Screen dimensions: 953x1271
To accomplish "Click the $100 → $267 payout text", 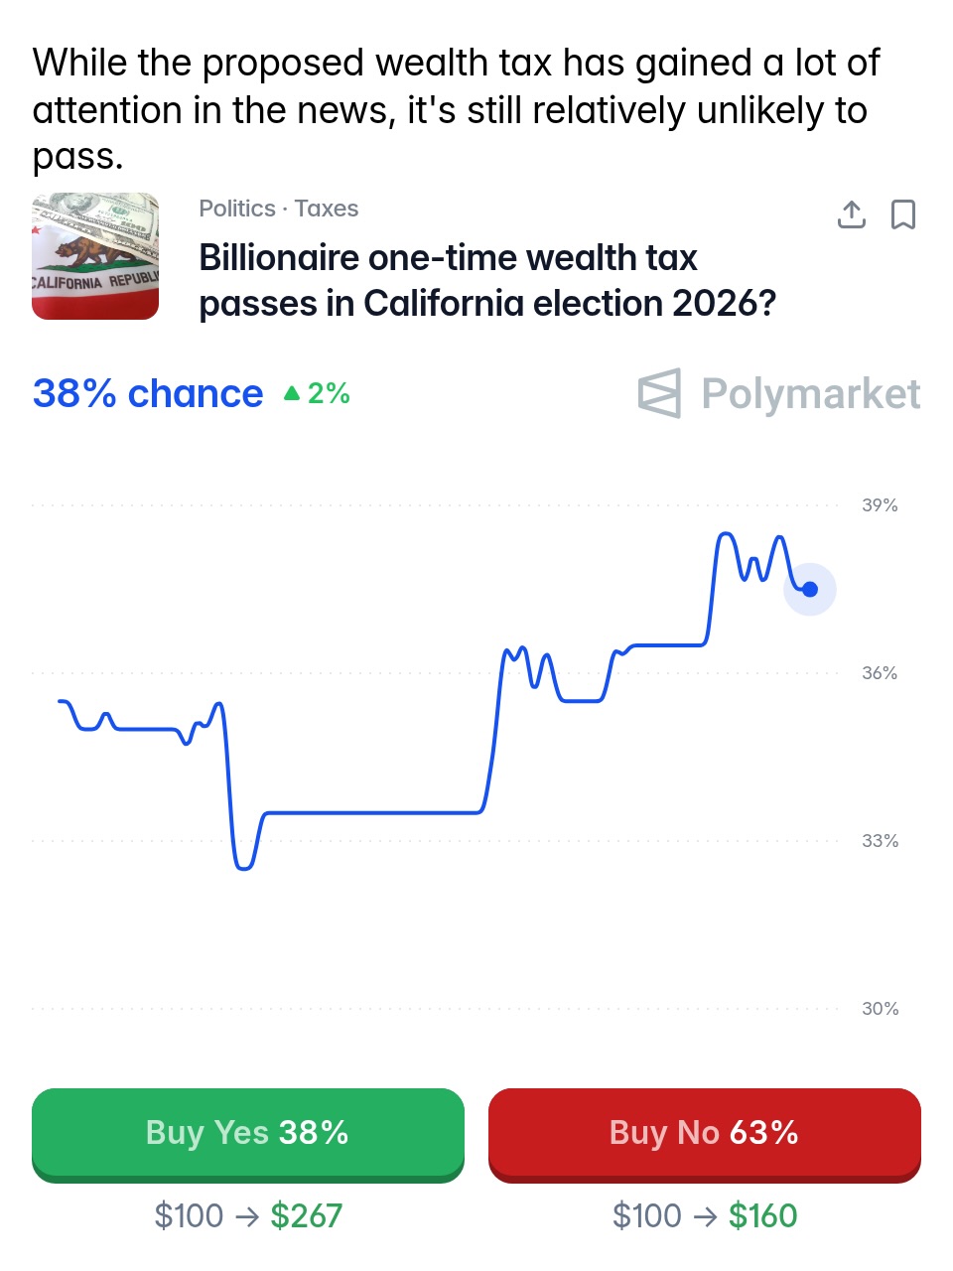I will (x=248, y=1215).
